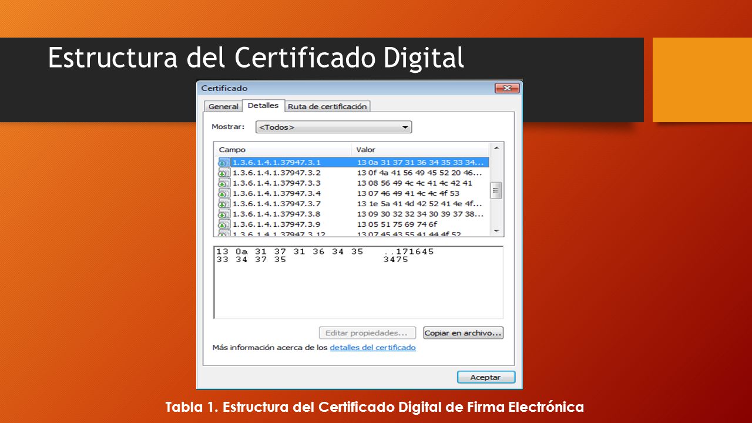
Task: Select row 1.3.6.1.4.1.37947.3.7 field name
Action: pos(277,204)
